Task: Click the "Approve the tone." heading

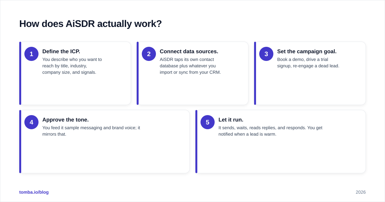Action: coord(65,120)
